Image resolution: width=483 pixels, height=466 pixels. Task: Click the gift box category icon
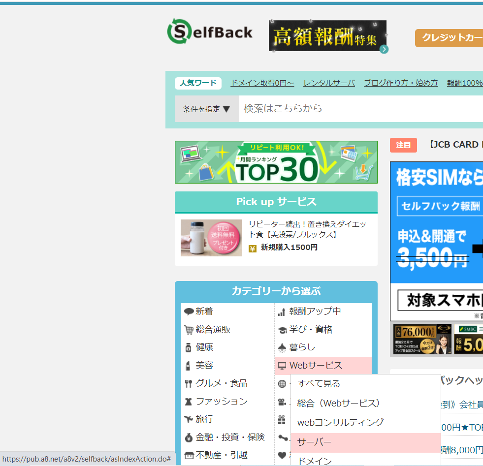click(282, 420)
